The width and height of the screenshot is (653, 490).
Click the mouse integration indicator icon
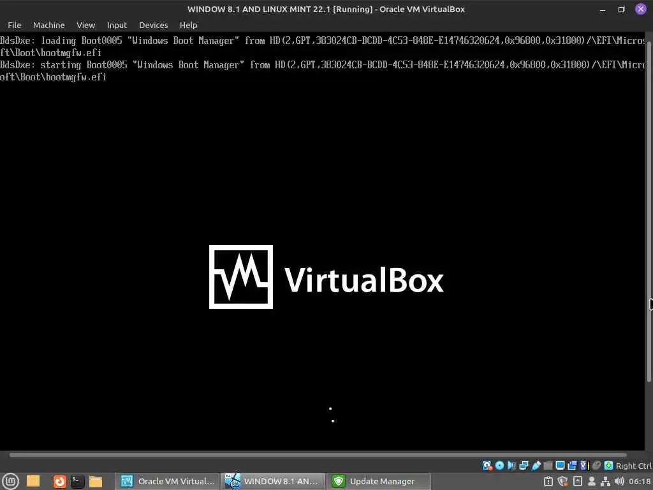coord(597,465)
